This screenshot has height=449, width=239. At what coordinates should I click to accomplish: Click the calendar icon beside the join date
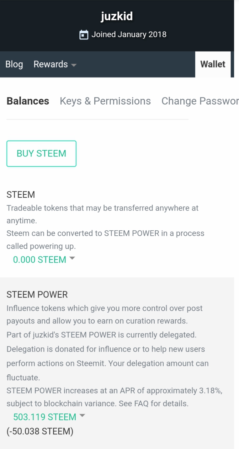point(84,35)
